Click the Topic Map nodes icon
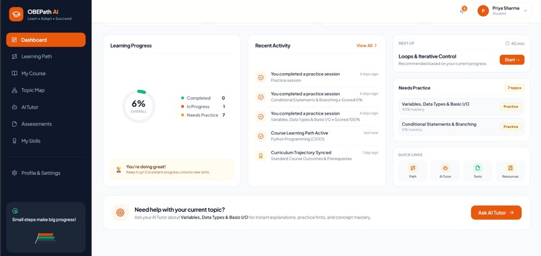This screenshot has height=256, width=541. pos(14,90)
